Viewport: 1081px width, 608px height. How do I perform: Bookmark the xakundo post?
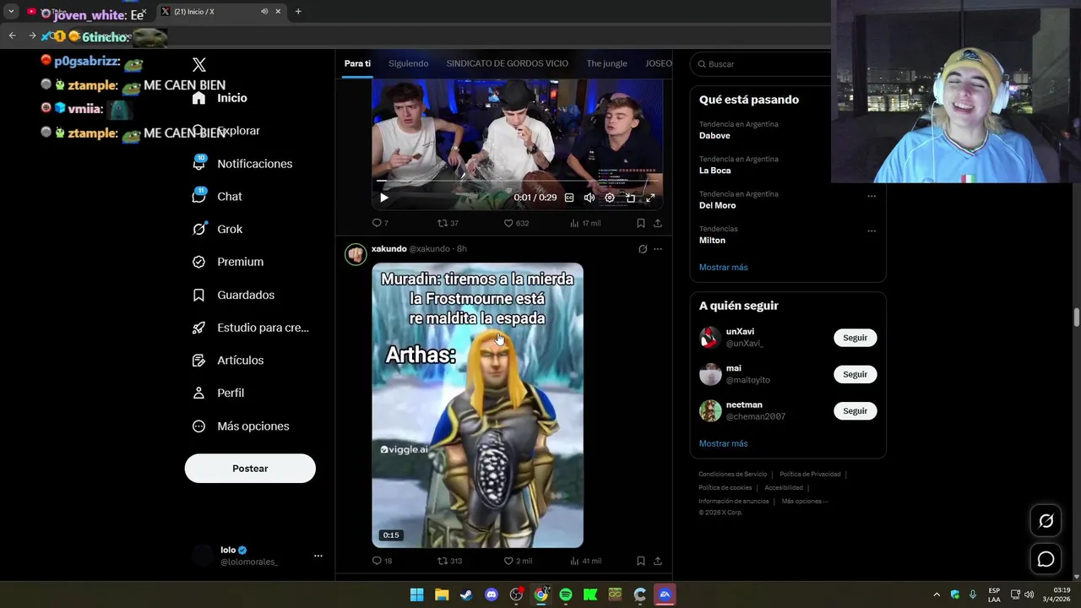[641, 561]
